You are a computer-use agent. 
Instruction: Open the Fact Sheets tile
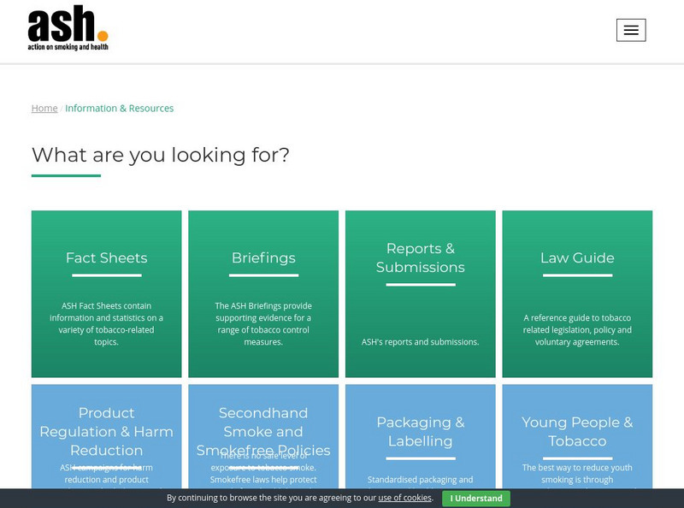(x=106, y=293)
